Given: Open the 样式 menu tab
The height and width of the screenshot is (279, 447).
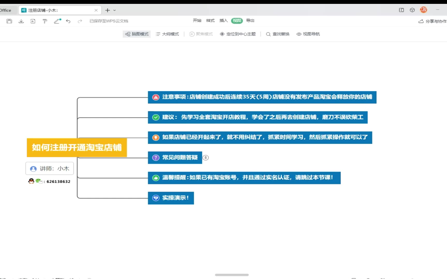Looking at the screenshot, I should click(x=210, y=20).
